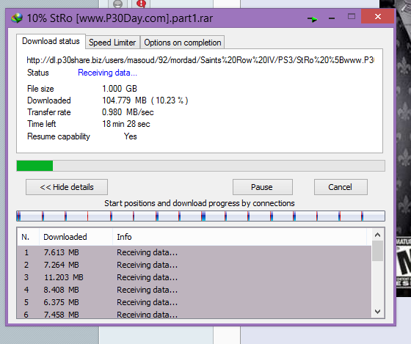The height and width of the screenshot is (344, 411).
Task: Click the 'Receiving data...' status text
Action: point(107,73)
